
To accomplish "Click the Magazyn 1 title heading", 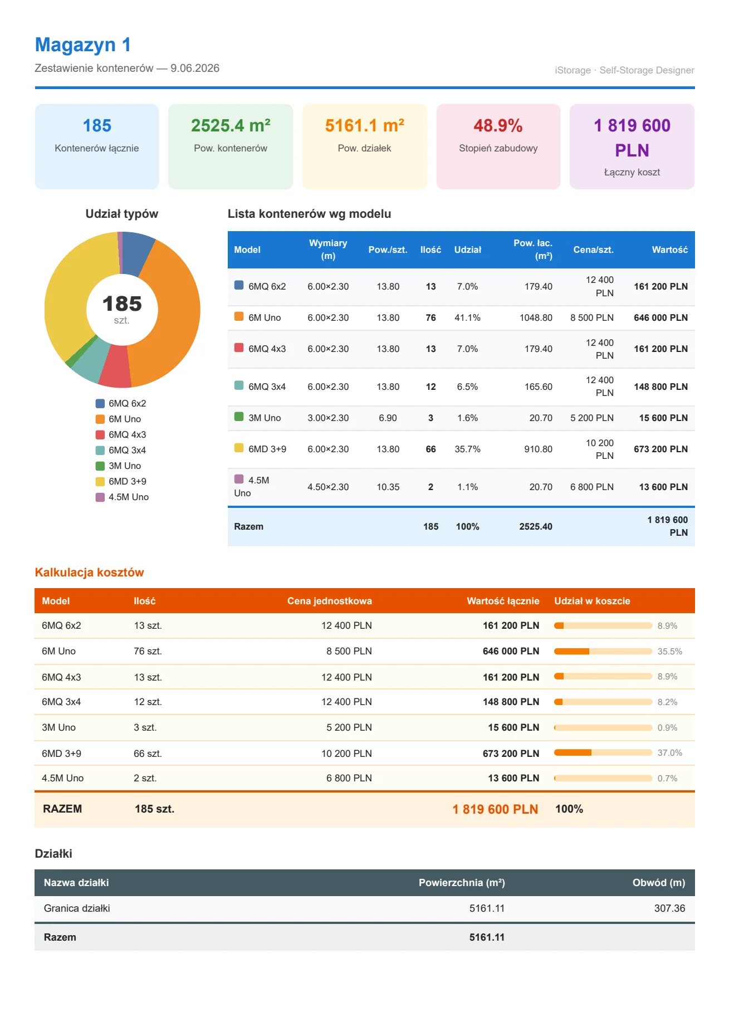I will (x=83, y=45).
